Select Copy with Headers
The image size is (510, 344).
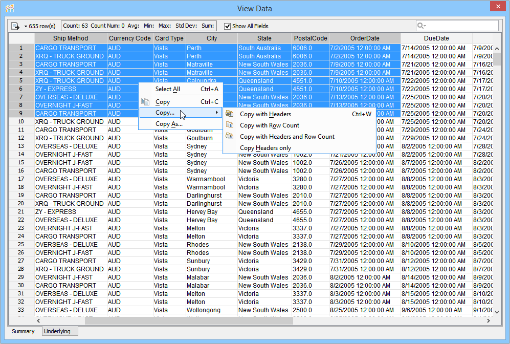click(x=299, y=114)
